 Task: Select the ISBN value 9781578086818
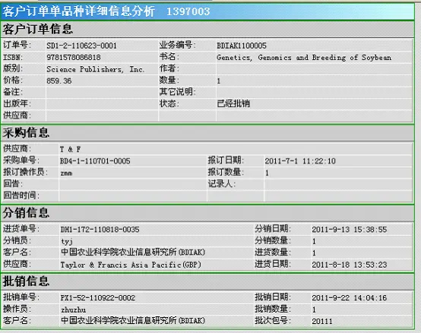point(74,58)
